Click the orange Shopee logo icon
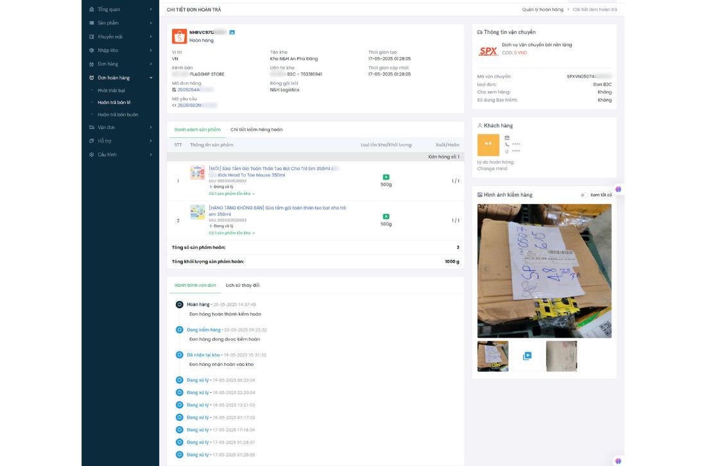The image size is (706, 466). tap(179, 37)
